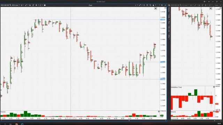Expand drawing tools arrow in right chart
Image resolution: width=223 pixels, height=125 pixels.
tap(197, 5)
